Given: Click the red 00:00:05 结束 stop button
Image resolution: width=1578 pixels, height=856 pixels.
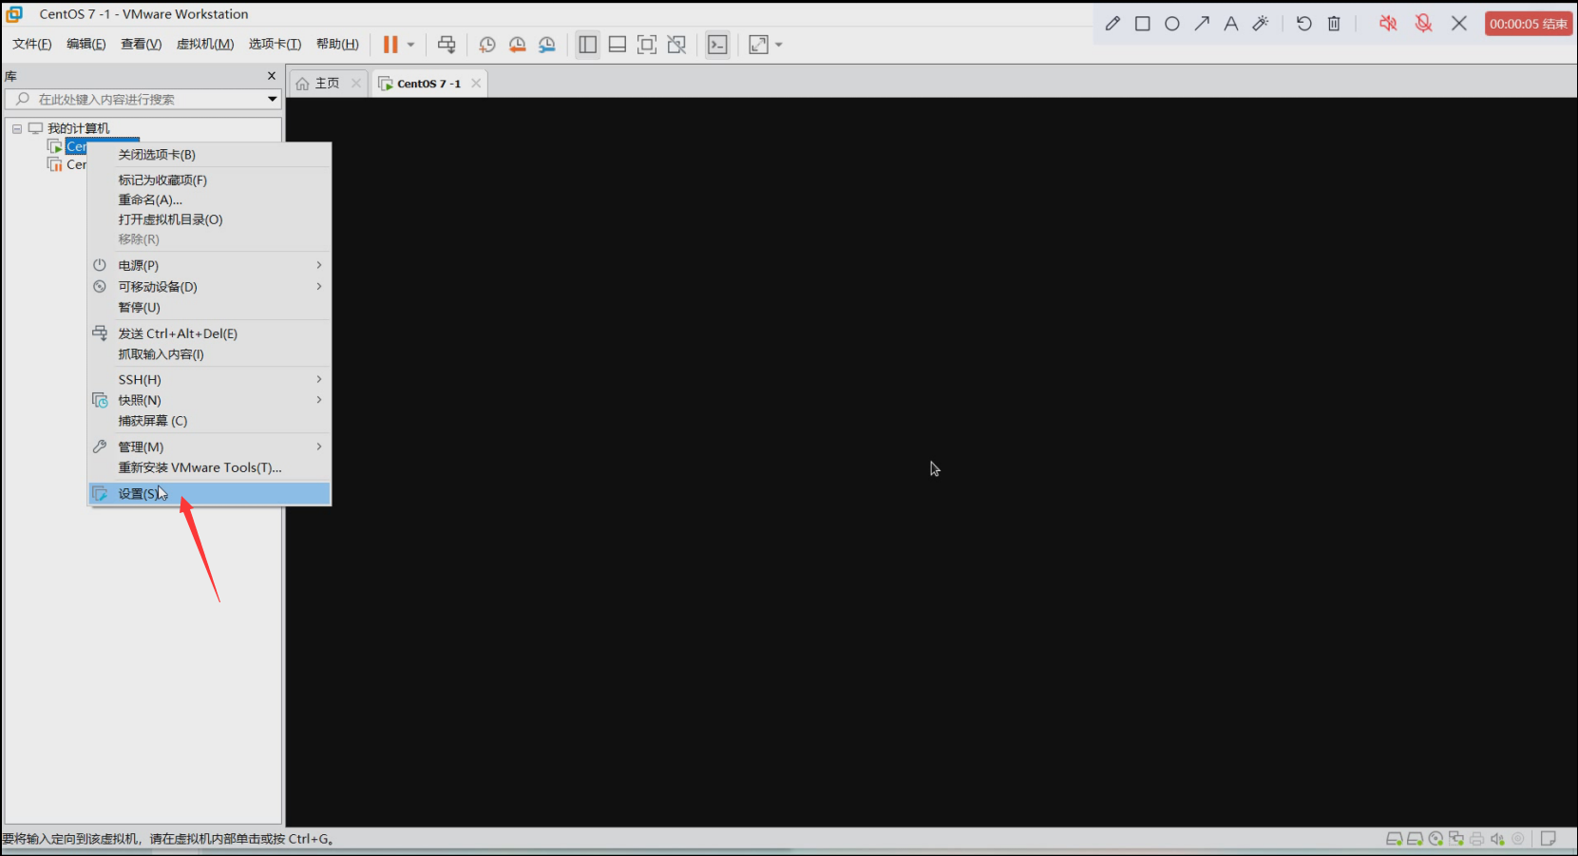Looking at the screenshot, I should pos(1529,24).
